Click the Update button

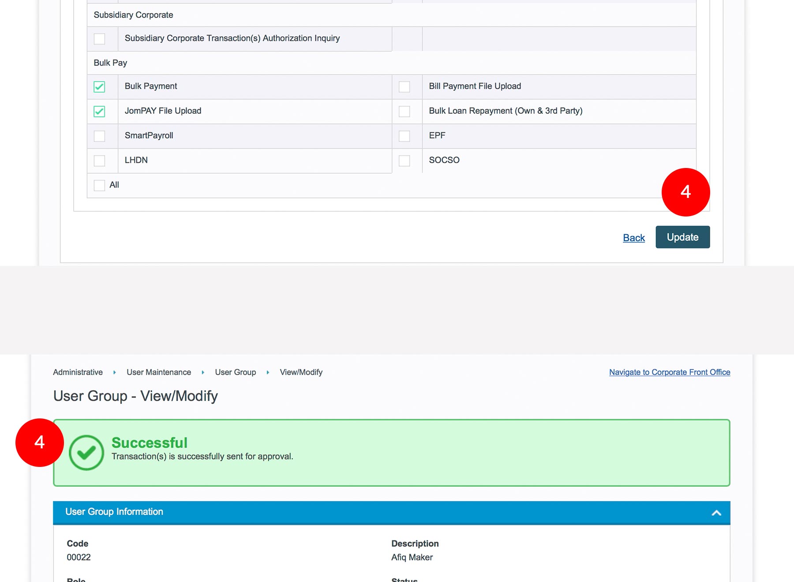click(x=682, y=237)
